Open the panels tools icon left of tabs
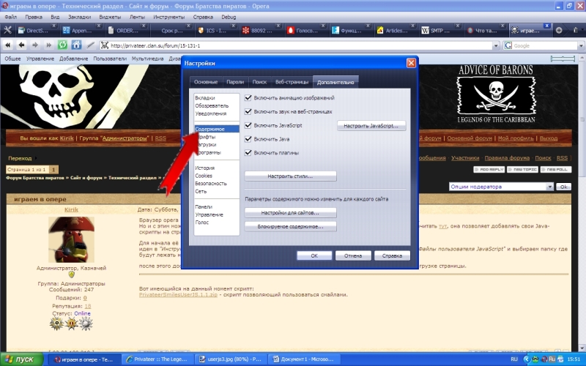The image size is (586, 366). pyautogui.click(x=7, y=30)
